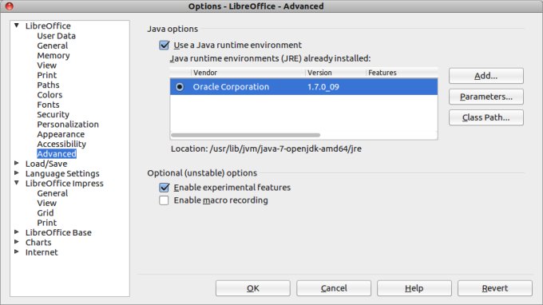Click the Features column header
Viewport: 543px width, 305px height.
(x=402, y=73)
